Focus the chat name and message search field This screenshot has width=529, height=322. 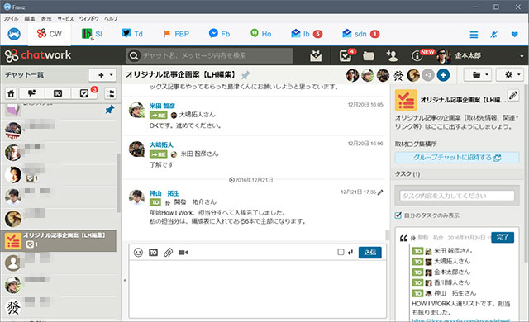[209, 55]
